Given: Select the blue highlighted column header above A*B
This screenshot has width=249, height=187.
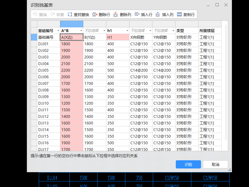Looking at the screenshot, I should point(72,24).
